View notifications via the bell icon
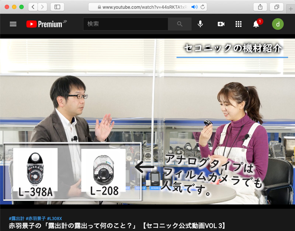Image resolution: width=295 pixels, height=231 pixels. 256,24
